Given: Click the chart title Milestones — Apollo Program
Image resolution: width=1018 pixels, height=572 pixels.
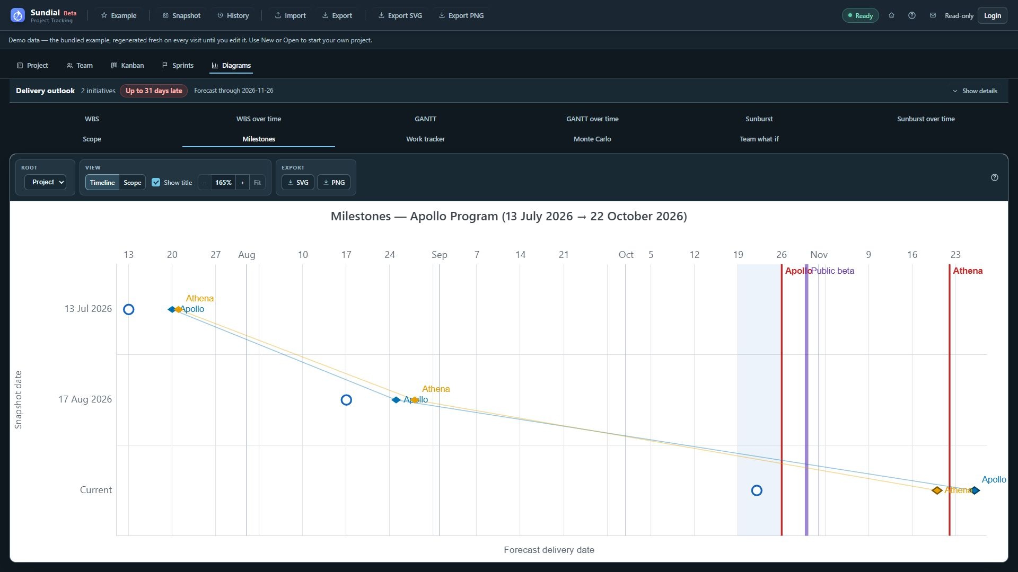Looking at the screenshot, I should [508, 217].
